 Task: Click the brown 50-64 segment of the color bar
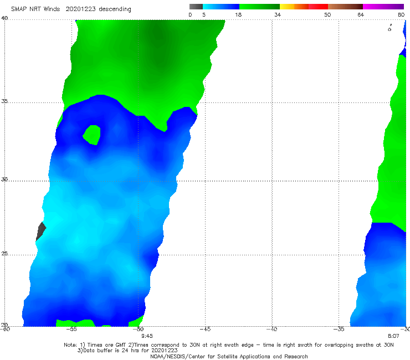coord(345,7)
